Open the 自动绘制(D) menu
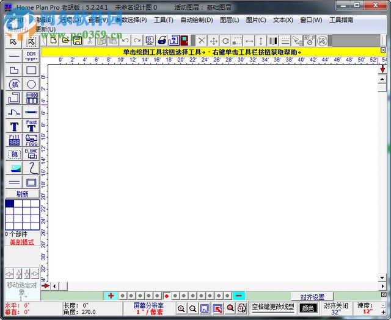Image resolution: width=391 pixels, height=320 pixels. [197, 20]
